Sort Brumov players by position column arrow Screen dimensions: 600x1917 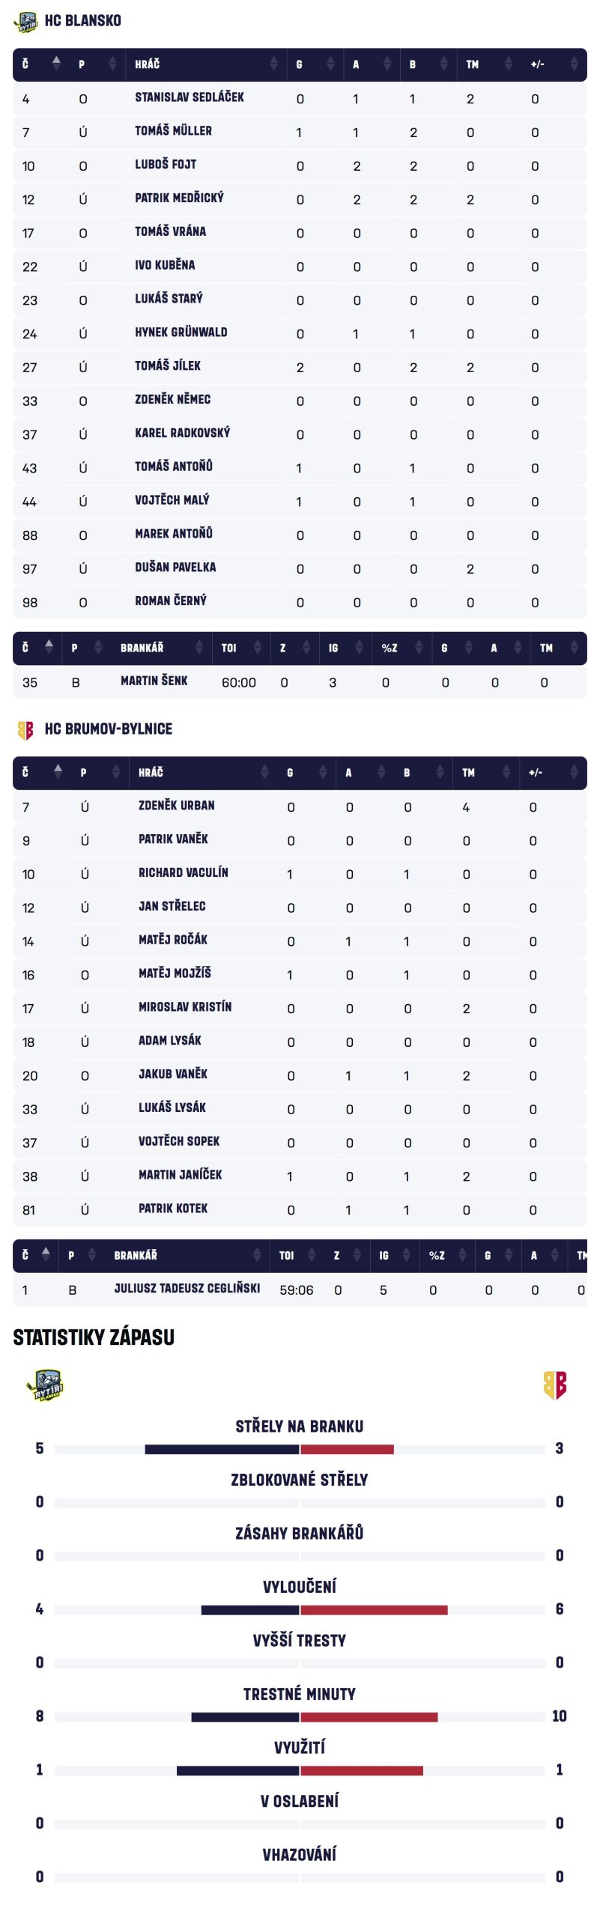[x=116, y=773]
